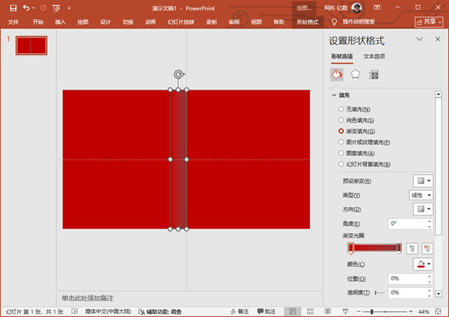Click the 共享 Share button
Image resolution: width=449 pixels, height=317 pixels.
[x=428, y=22]
